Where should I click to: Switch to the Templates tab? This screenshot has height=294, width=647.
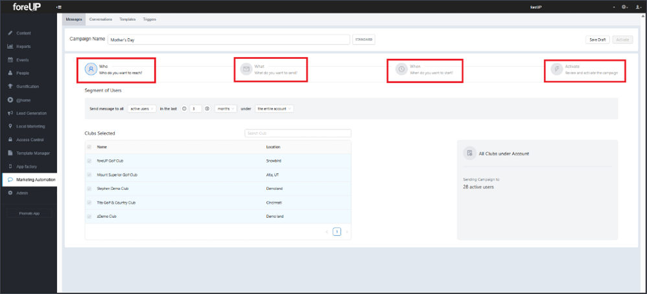[128, 19]
